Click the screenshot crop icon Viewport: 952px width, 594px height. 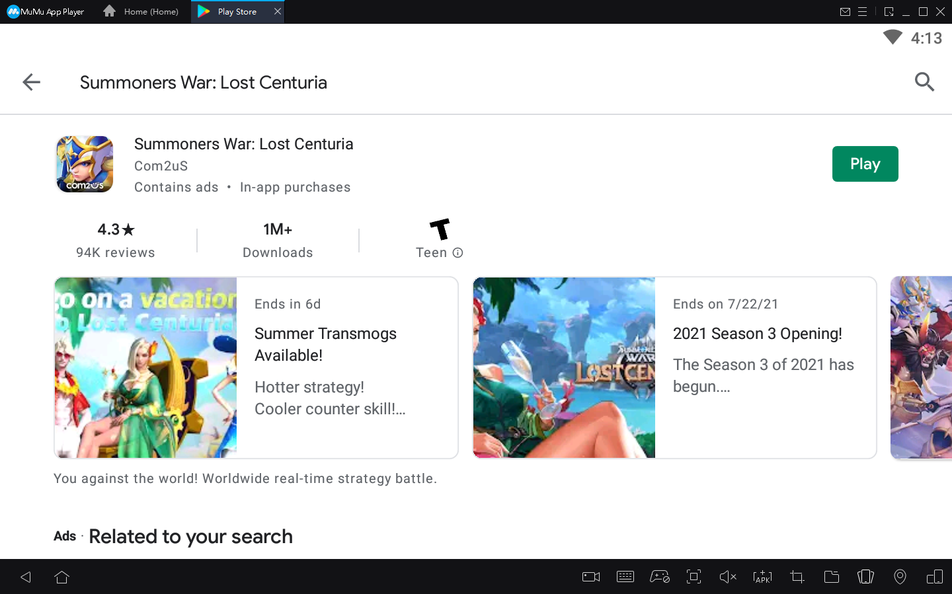click(797, 577)
